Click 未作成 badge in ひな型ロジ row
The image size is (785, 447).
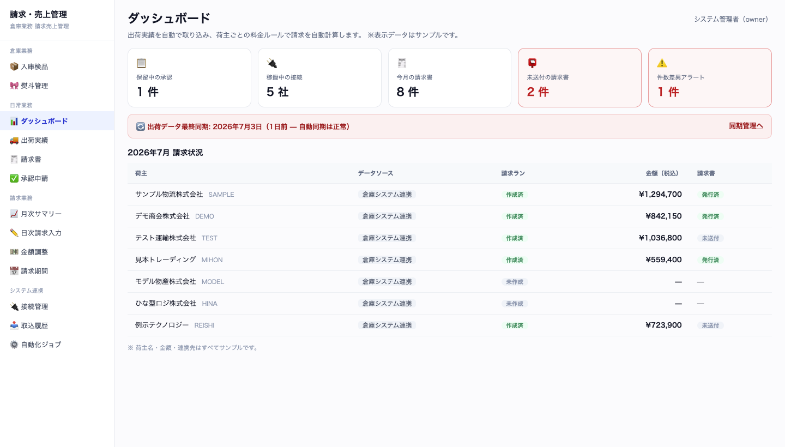pos(515,304)
